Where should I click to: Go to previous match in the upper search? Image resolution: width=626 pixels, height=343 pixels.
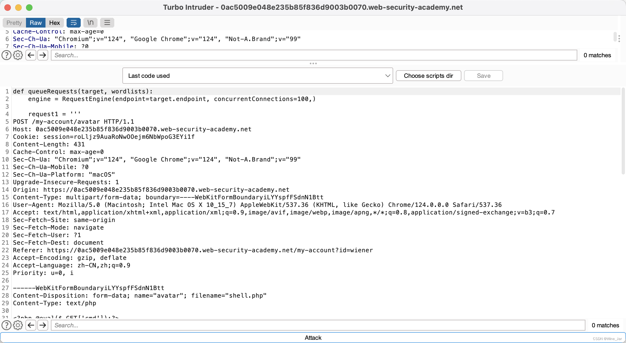click(x=31, y=55)
